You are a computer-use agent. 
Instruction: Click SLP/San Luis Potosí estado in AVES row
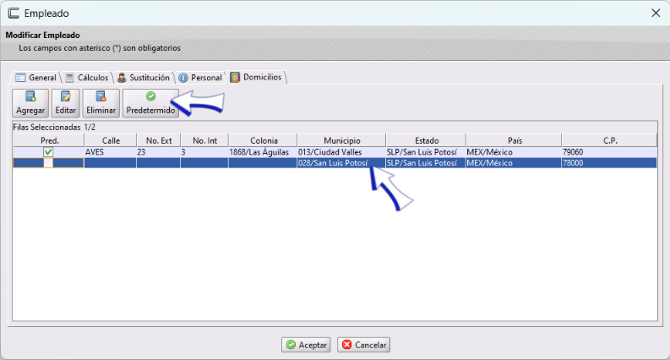426,152
